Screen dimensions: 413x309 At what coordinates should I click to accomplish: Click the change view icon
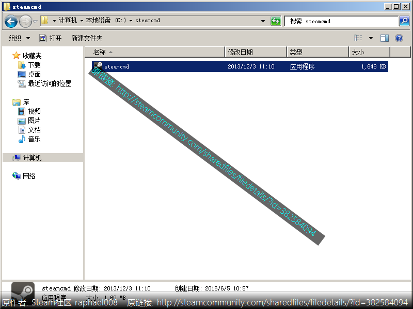point(358,38)
